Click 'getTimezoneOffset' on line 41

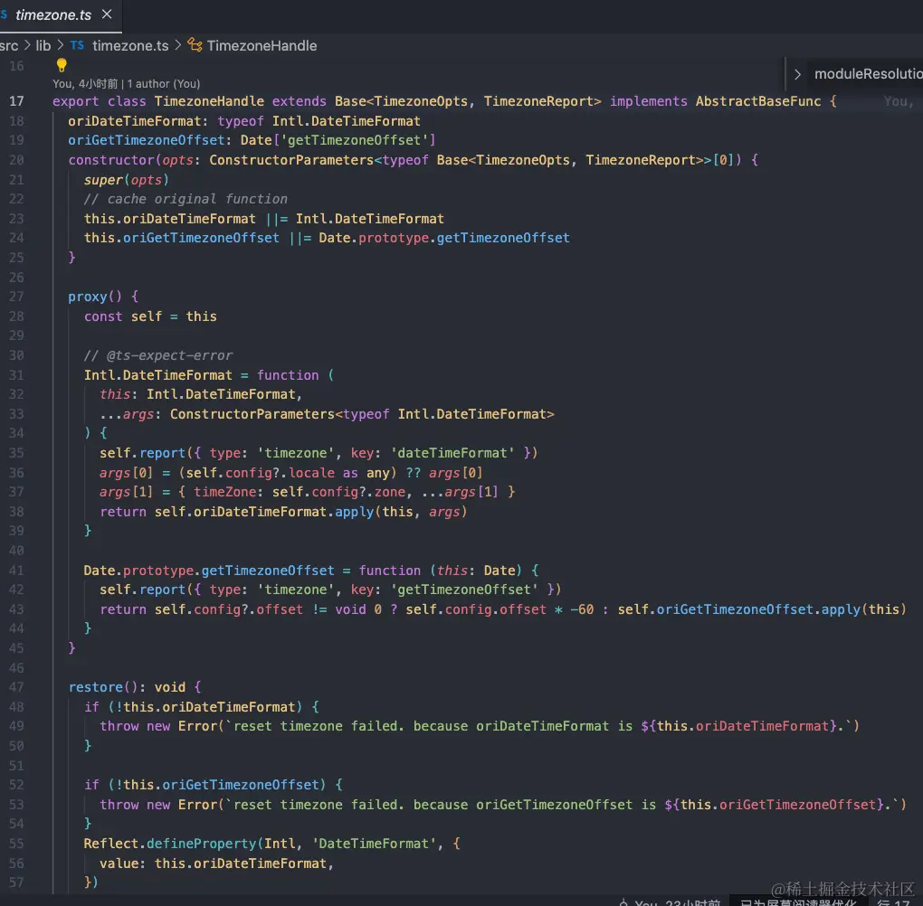point(268,570)
